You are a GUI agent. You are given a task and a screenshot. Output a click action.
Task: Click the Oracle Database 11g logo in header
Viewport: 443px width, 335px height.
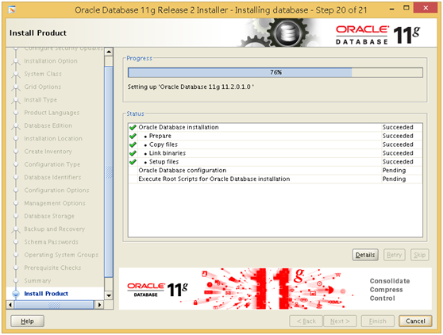(378, 35)
